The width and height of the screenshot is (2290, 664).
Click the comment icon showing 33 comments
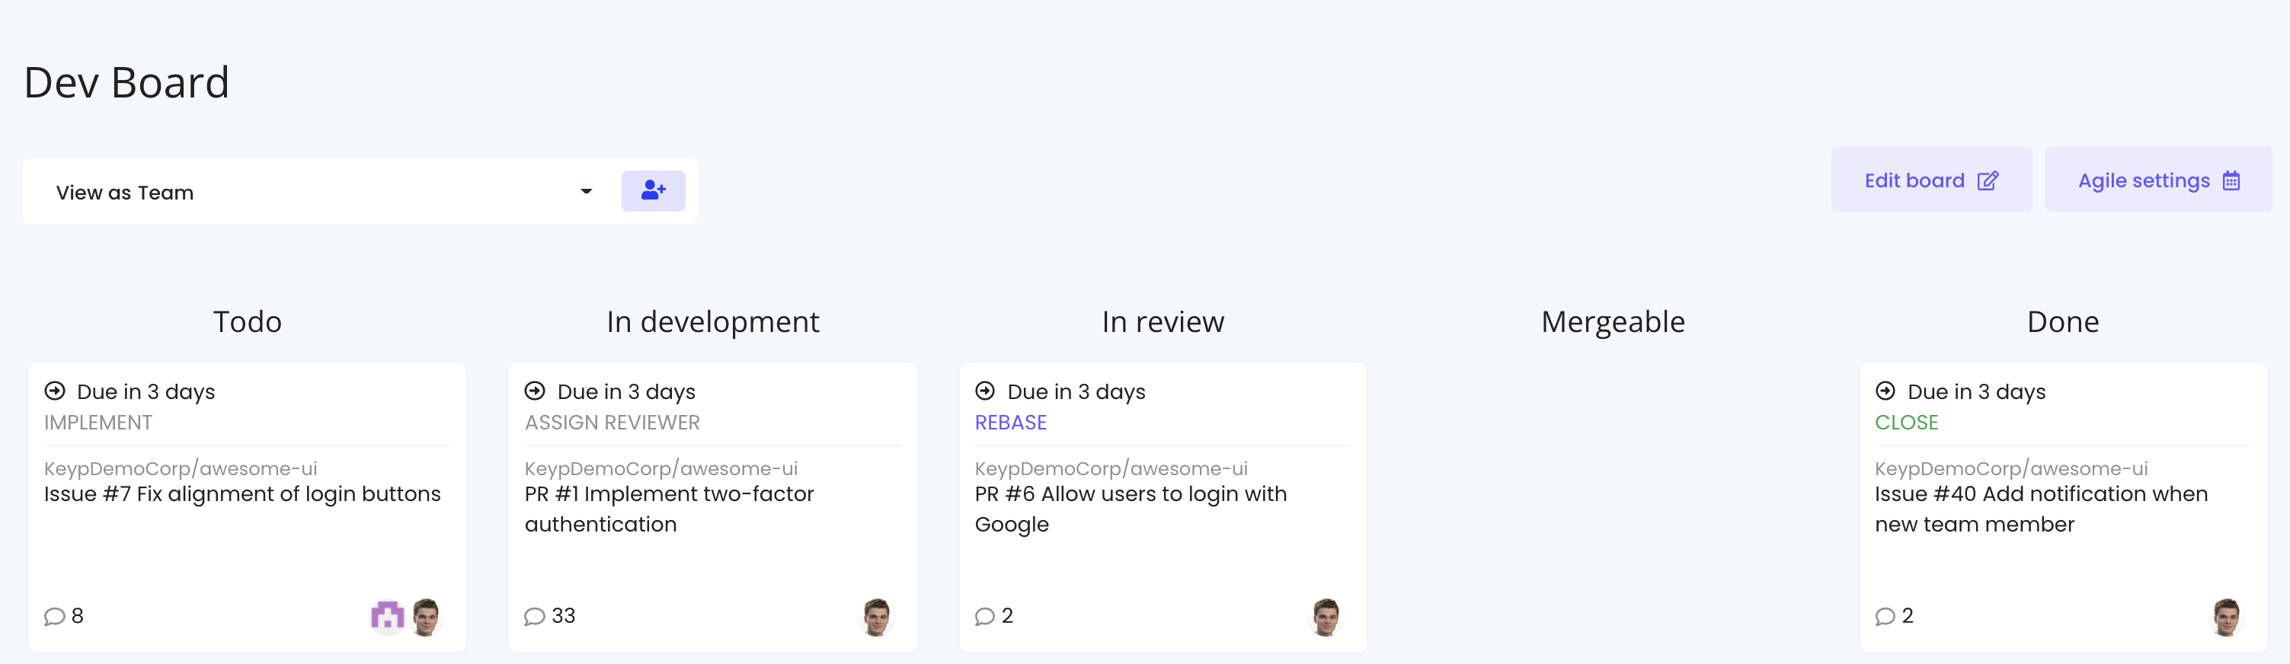[534, 616]
